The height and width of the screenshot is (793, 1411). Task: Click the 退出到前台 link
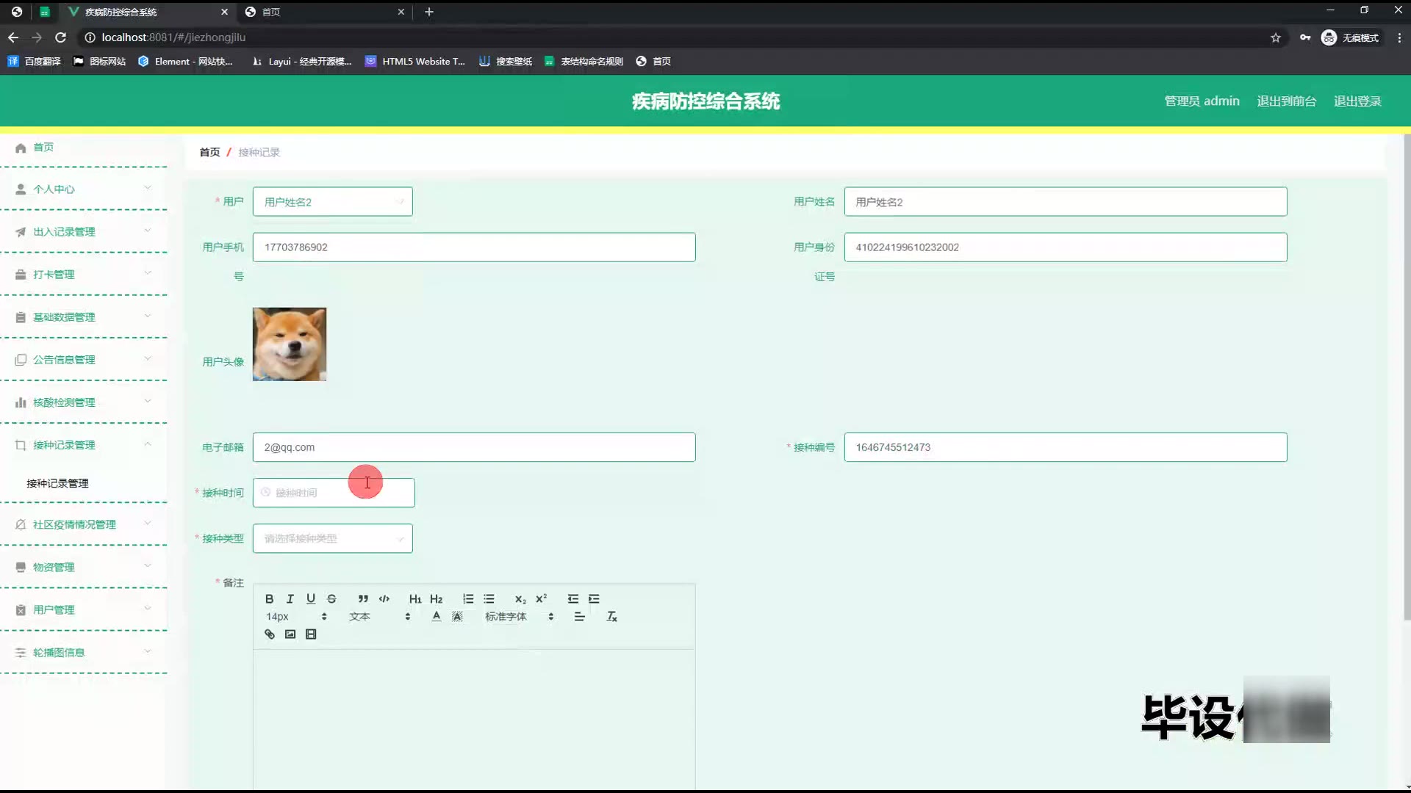(x=1286, y=101)
